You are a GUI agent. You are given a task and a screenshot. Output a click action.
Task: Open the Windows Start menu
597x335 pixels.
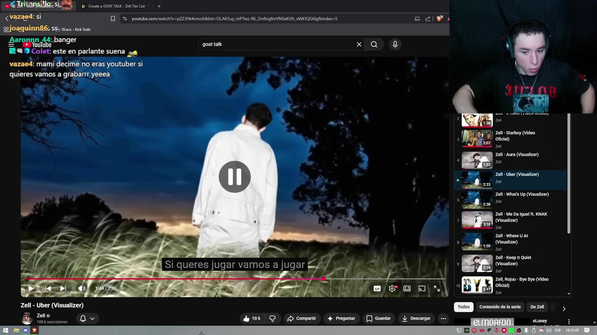click(x=6, y=330)
